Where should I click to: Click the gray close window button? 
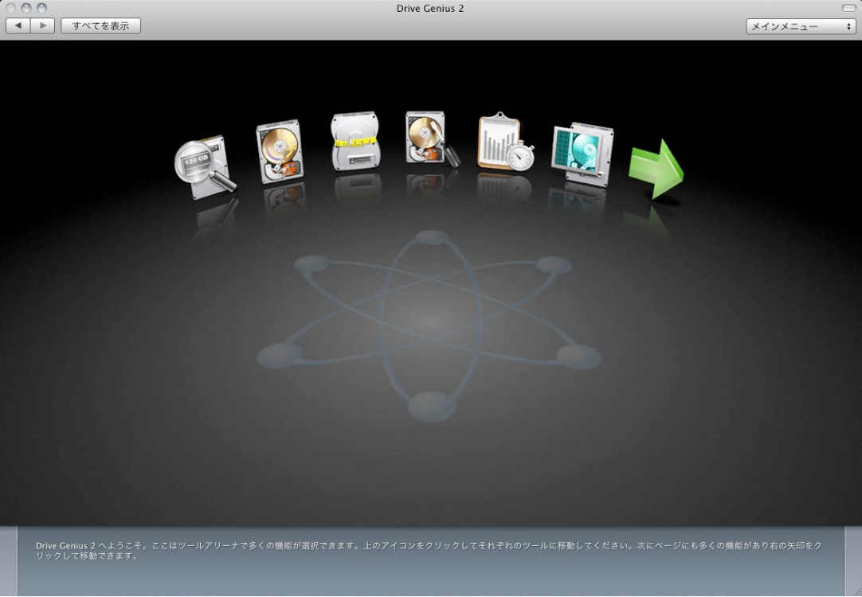coord(10,8)
